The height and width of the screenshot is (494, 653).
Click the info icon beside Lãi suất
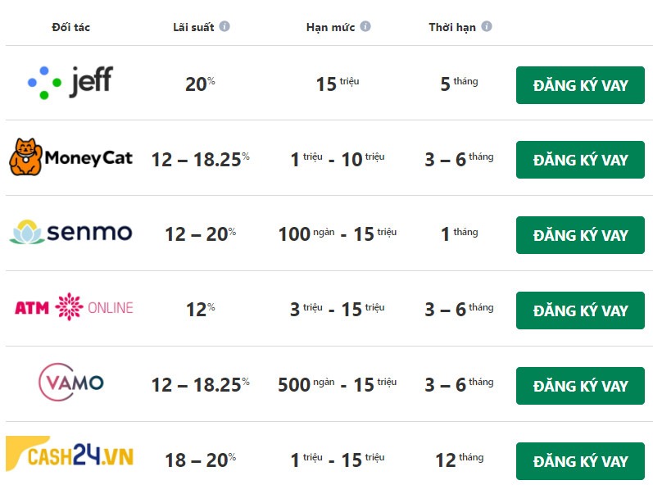pyautogui.click(x=224, y=26)
